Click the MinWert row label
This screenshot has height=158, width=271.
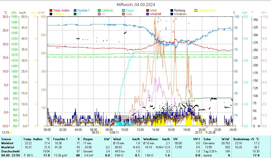(x=7, y=143)
